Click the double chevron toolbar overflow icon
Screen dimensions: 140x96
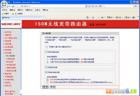pos(138,16)
